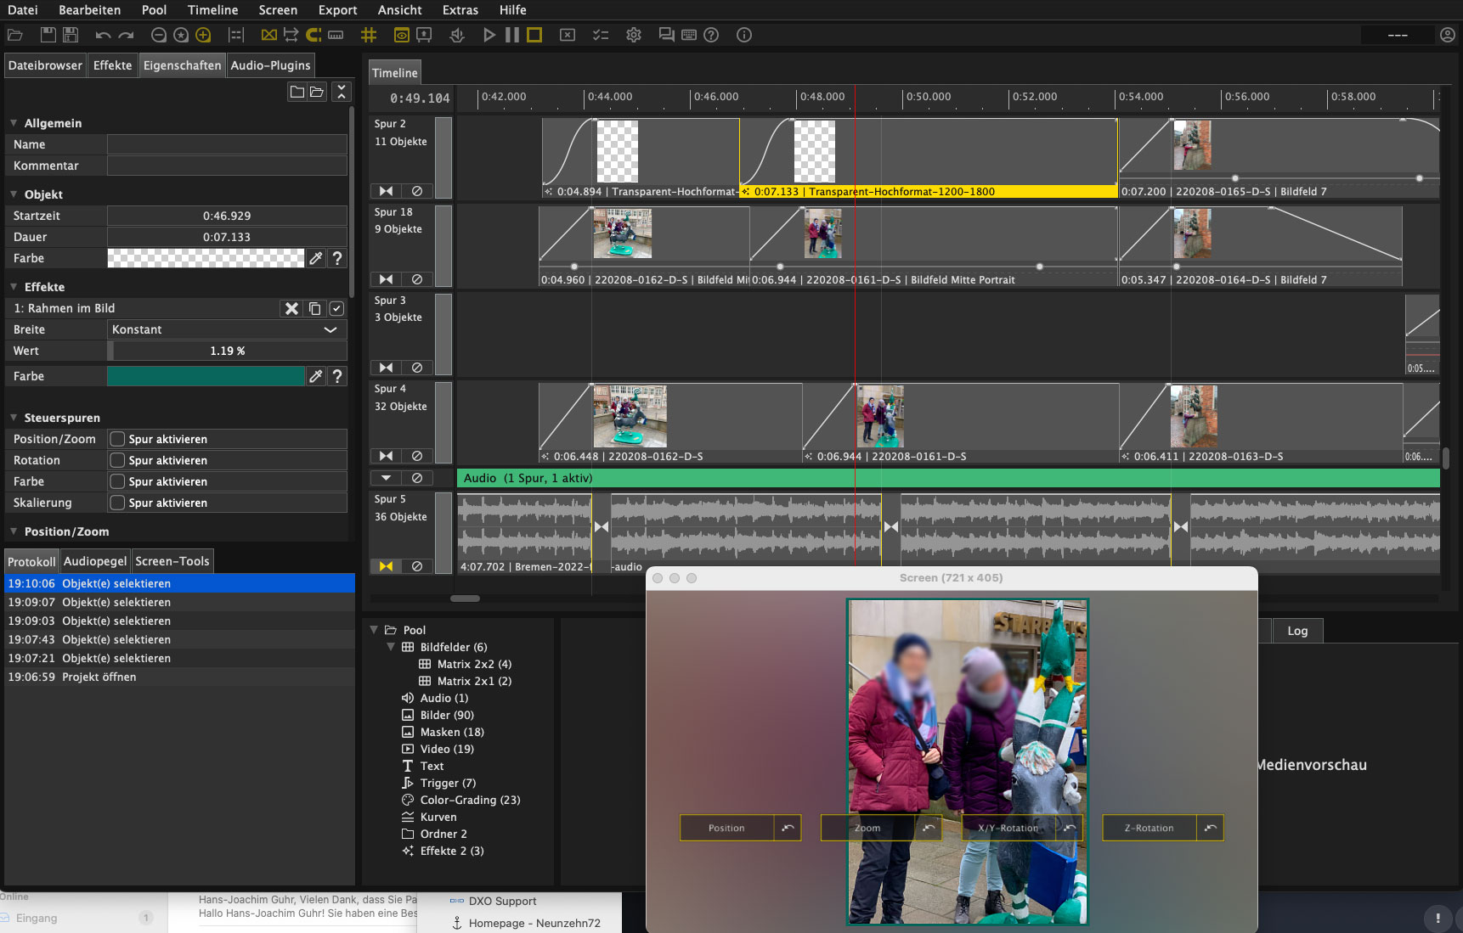Toggle the Rahmen im Bild effect enabled checkbox
1463x933 pixels.
[336, 308]
